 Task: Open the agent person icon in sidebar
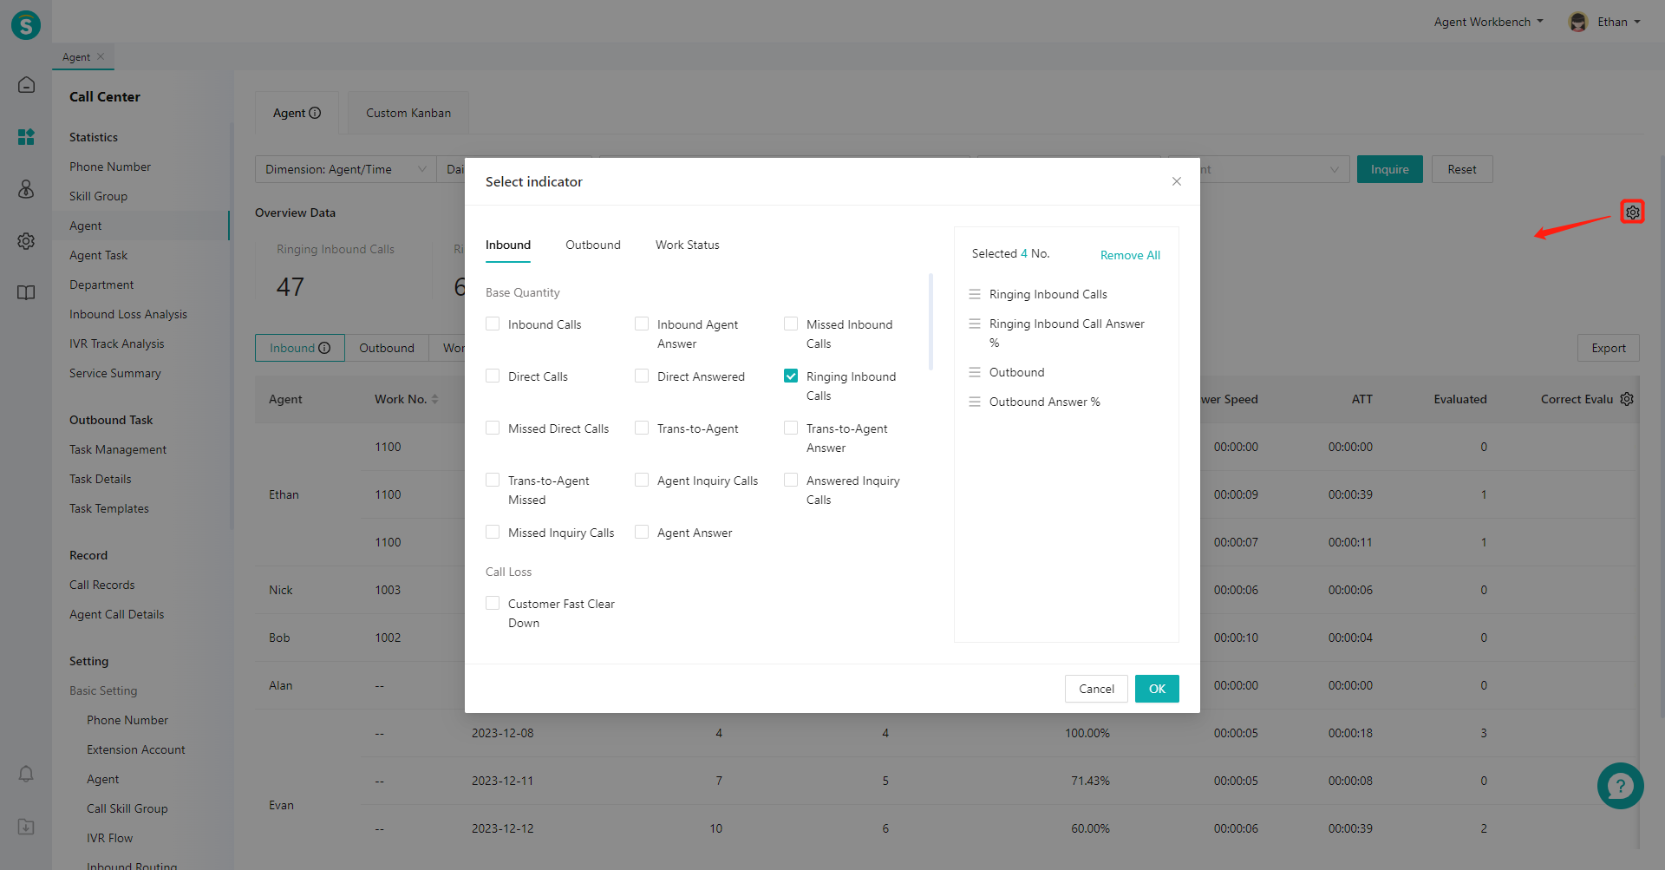click(26, 188)
